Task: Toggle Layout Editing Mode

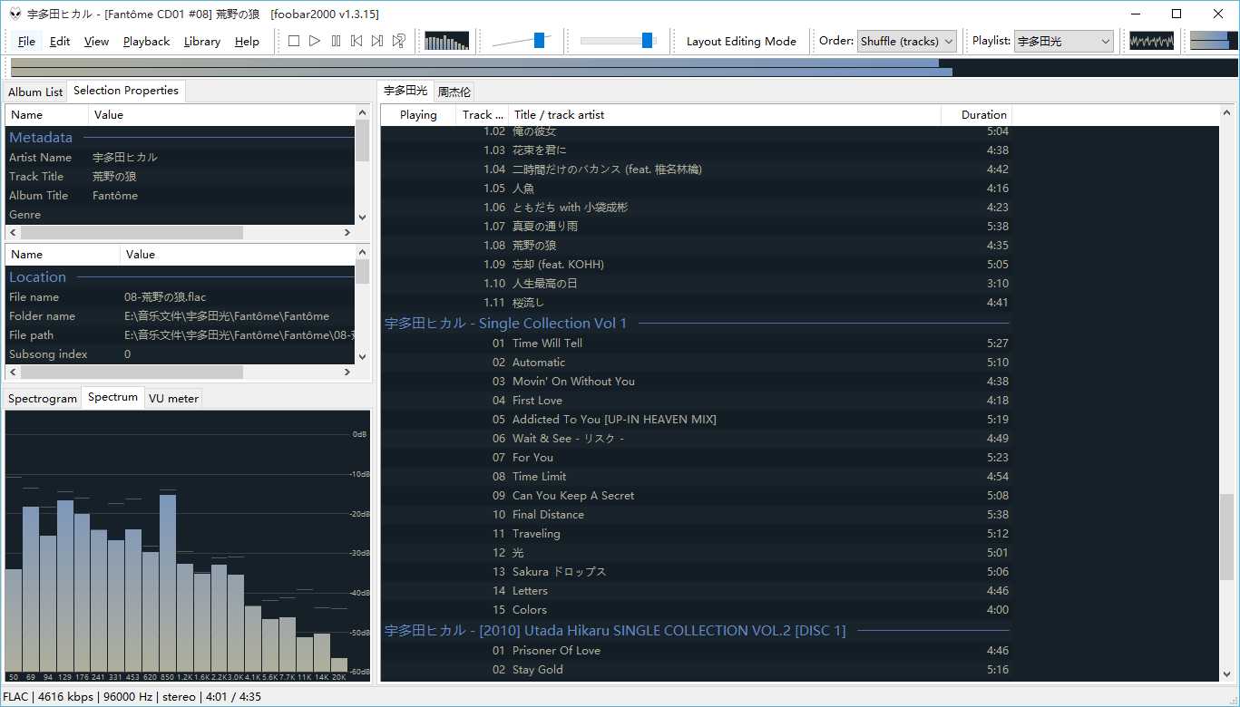Action: (741, 41)
